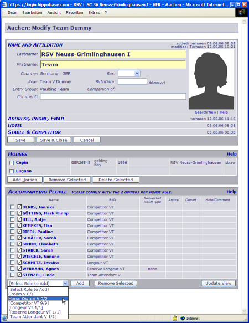The image size is (249, 323).
Task: Click the edit icon for STENZEL, Linda
Action: coord(19,275)
